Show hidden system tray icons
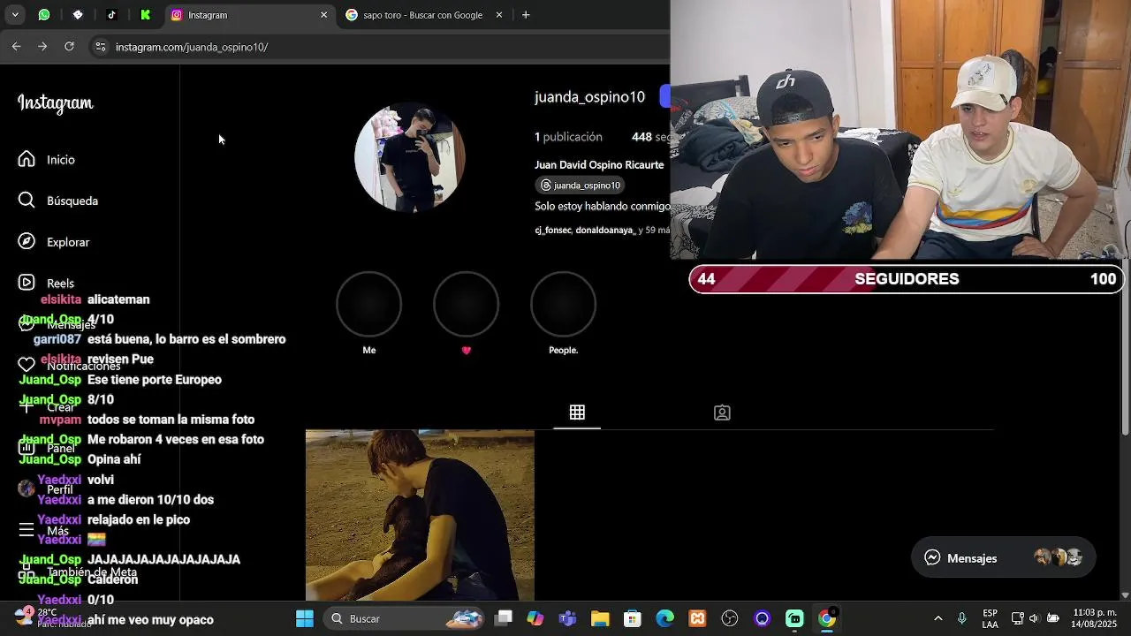Viewport: 1131px width, 636px height. [x=938, y=618]
